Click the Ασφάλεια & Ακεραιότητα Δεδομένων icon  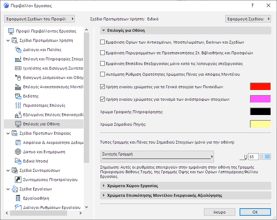pyautogui.click(x=18, y=142)
